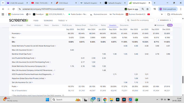
Task: Reload the page using refresh icon
Action: pyautogui.click(x=14, y=9)
